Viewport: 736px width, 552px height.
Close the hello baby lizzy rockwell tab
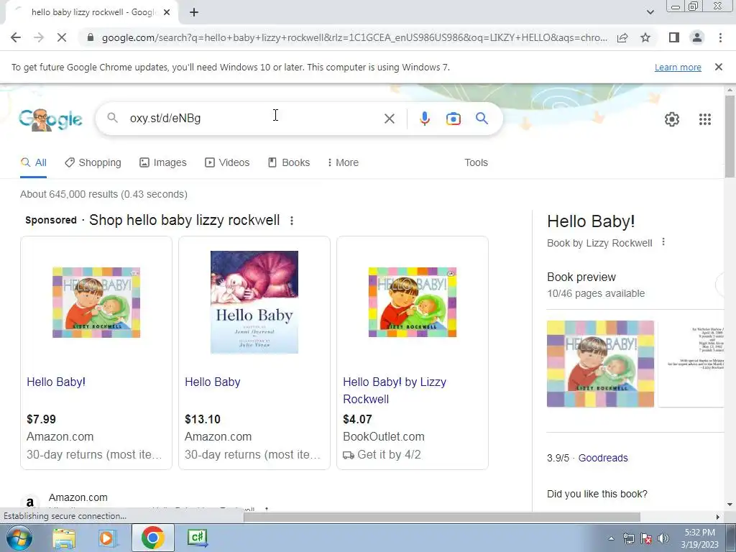click(167, 13)
